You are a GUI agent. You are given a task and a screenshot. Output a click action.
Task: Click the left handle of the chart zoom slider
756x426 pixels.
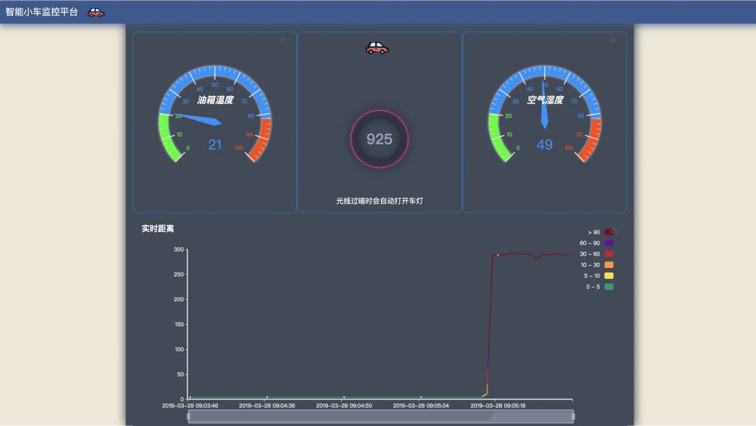click(188, 416)
